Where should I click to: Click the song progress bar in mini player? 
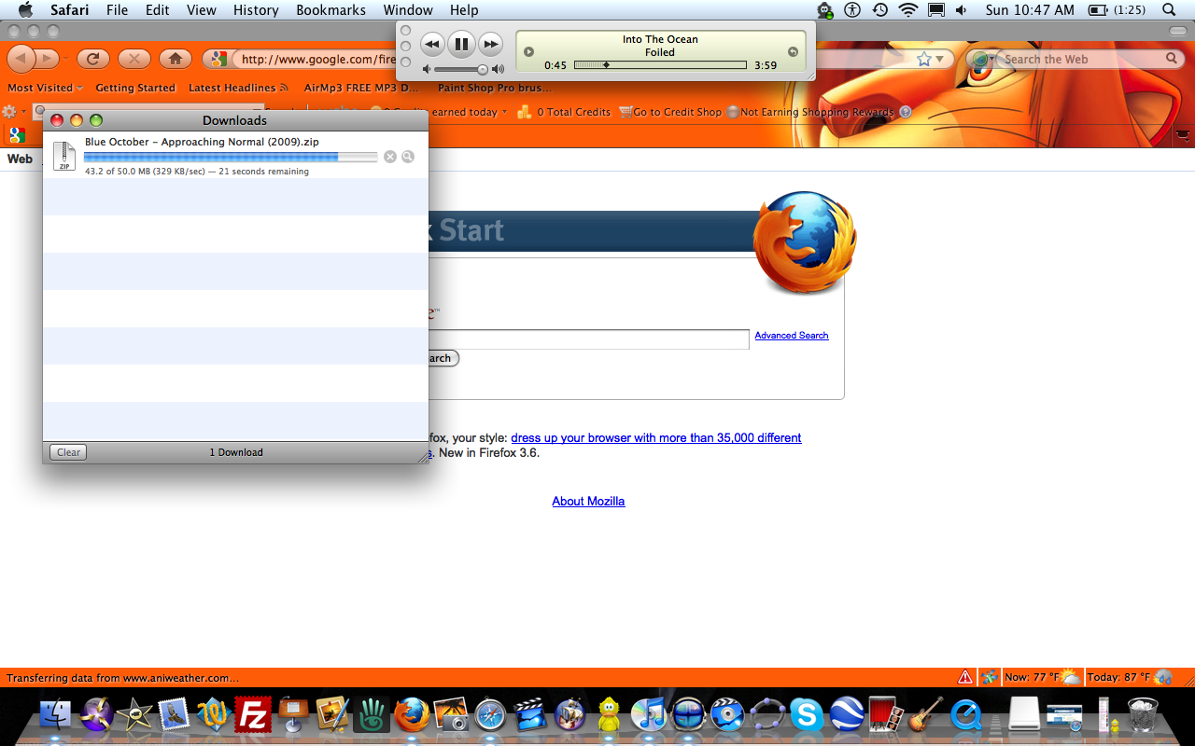click(660, 65)
